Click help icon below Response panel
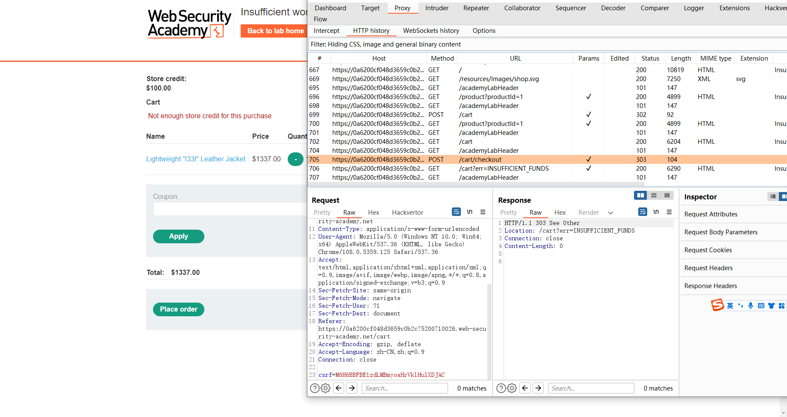The height and width of the screenshot is (417, 787). click(x=501, y=388)
